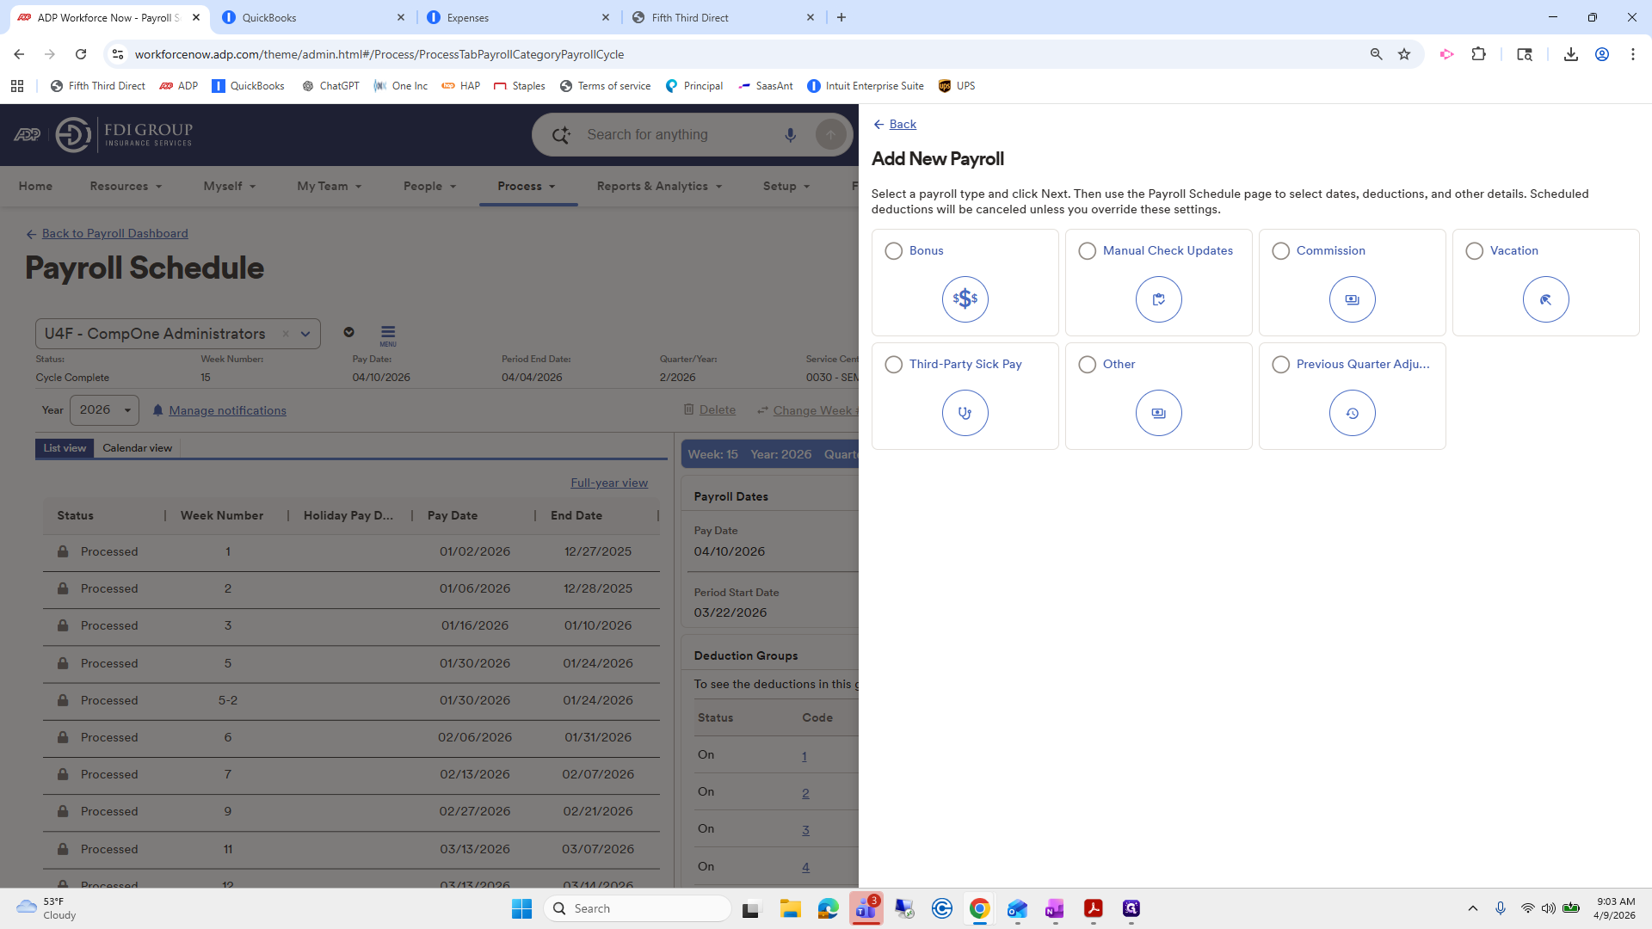Expand the Setup menu
This screenshot has width=1652, height=929.
[786, 186]
